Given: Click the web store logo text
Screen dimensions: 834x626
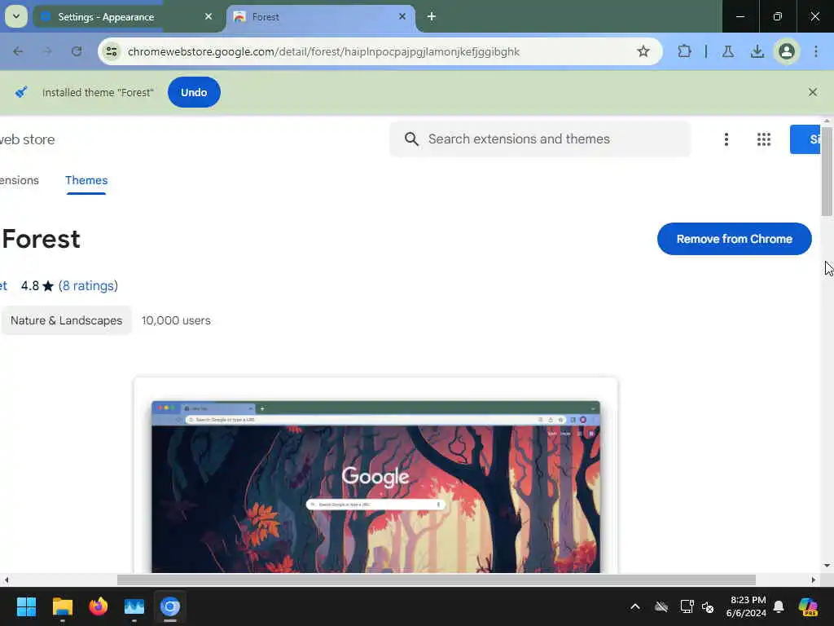Looking at the screenshot, I should (x=27, y=139).
